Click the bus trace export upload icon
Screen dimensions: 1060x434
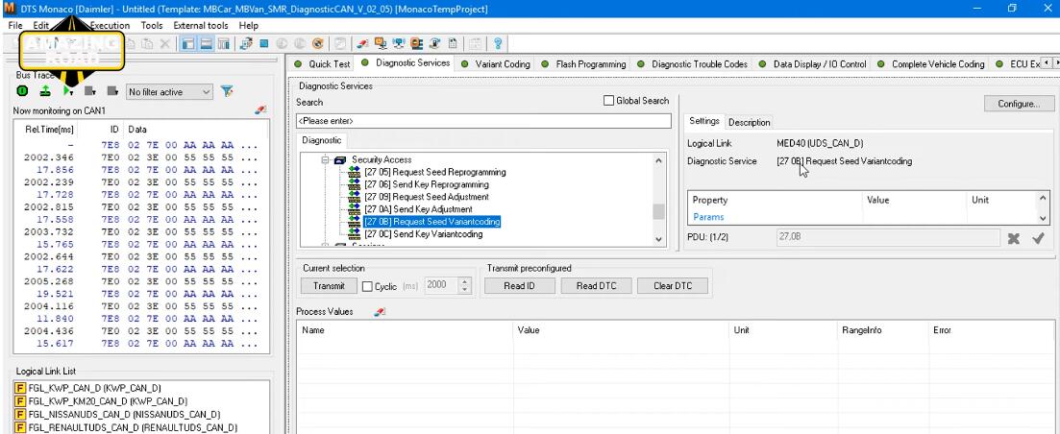[x=44, y=91]
